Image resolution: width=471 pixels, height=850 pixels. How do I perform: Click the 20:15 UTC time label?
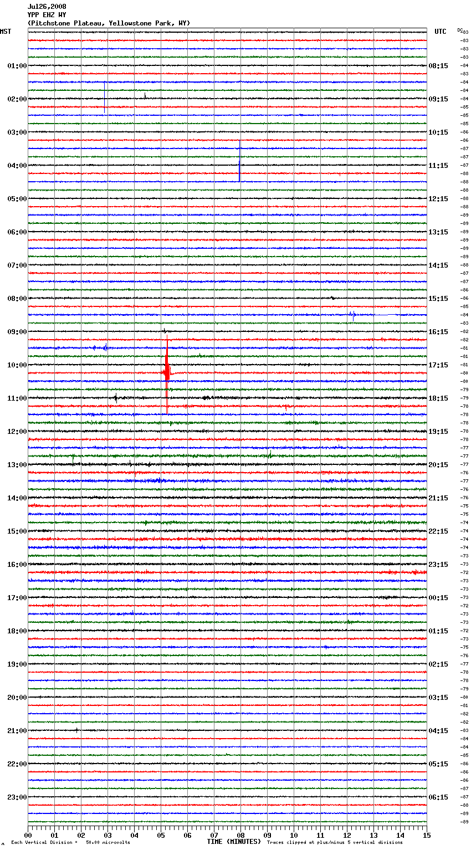(438, 465)
